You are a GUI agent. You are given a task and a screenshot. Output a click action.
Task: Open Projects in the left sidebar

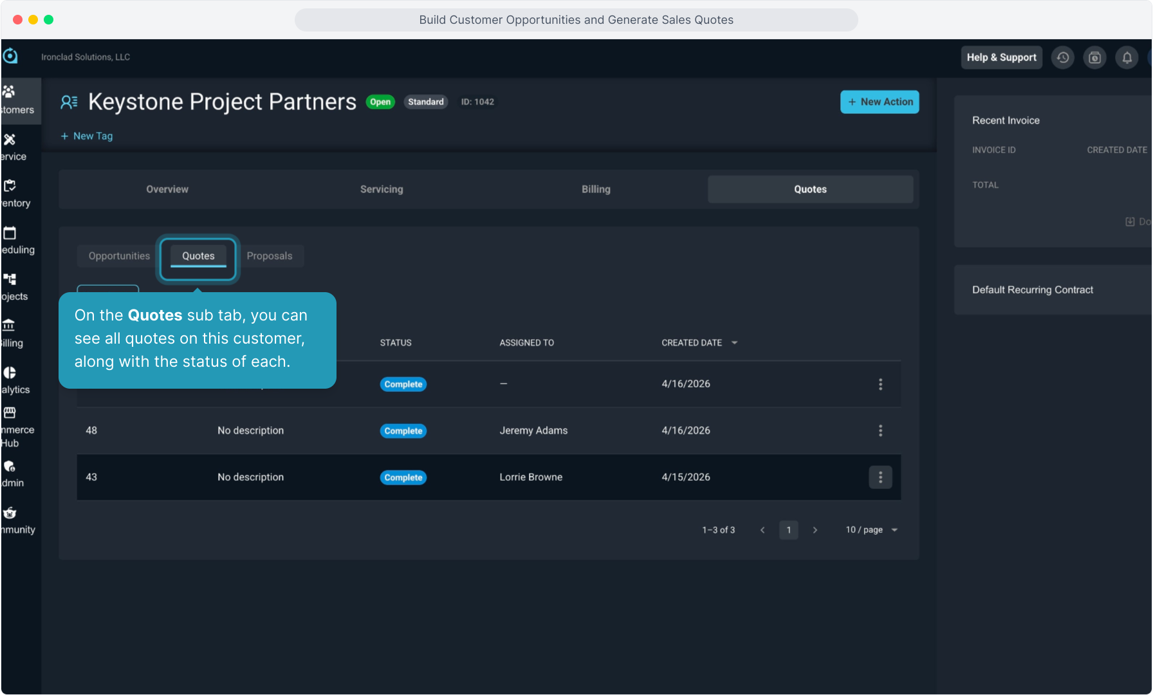click(10, 279)
